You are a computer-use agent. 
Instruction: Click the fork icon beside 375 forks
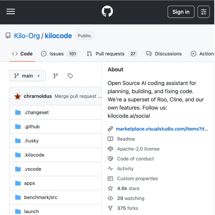tap(110, 208)
